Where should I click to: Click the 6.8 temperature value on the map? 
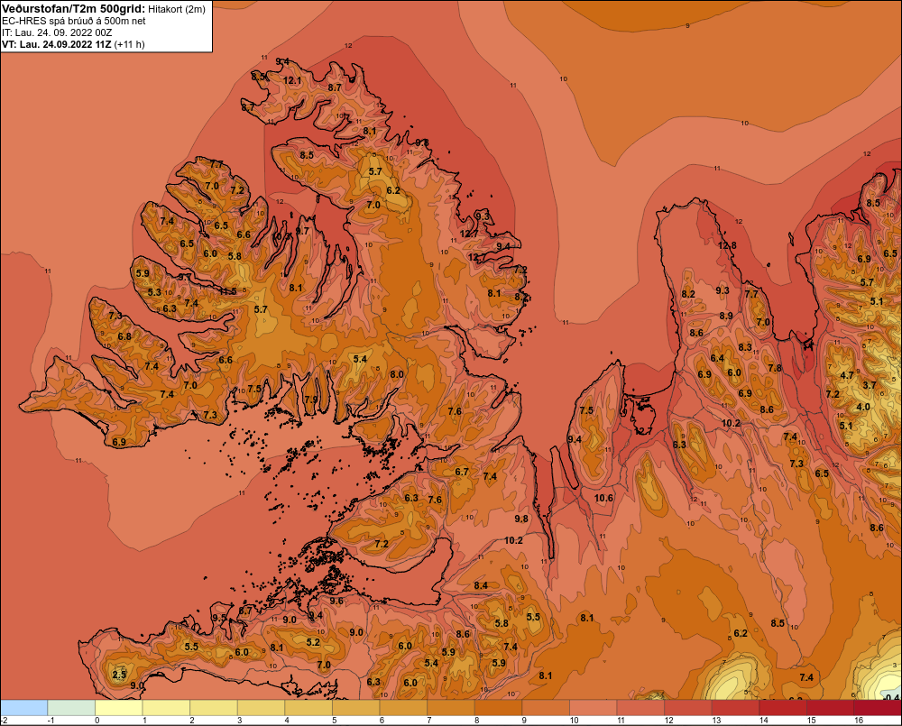point(124,336)
